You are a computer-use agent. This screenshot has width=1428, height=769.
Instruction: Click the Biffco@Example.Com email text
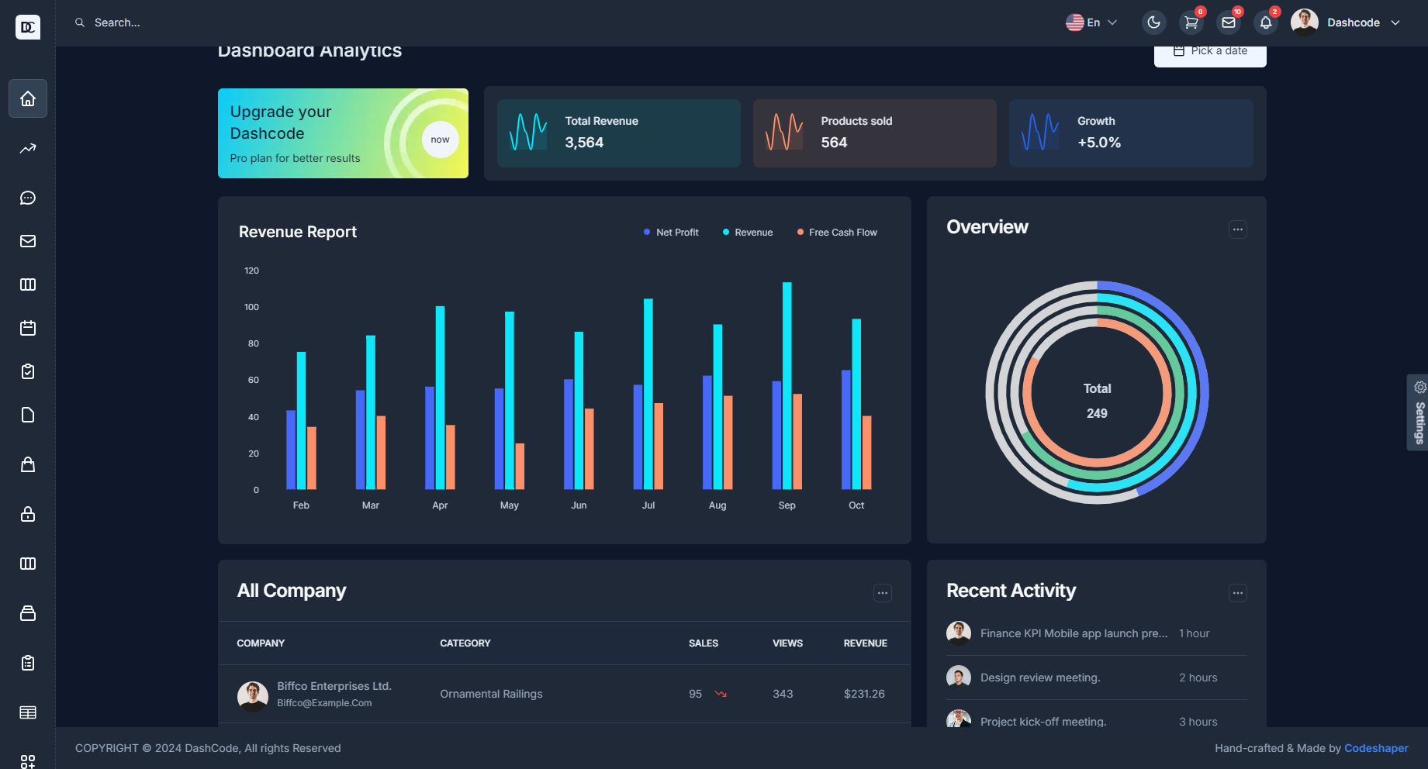[x=324, y=703]
